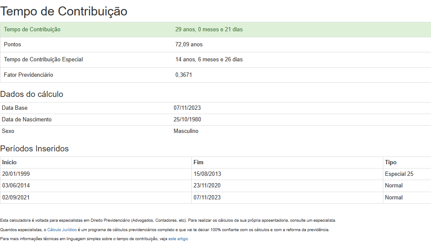
Task: Click the green 'Tempo de Contribuição' row label
Action: [32, 29]
